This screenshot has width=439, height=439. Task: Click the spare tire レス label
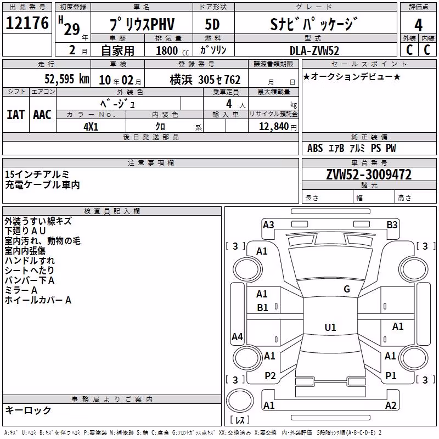tap(240, 420)
